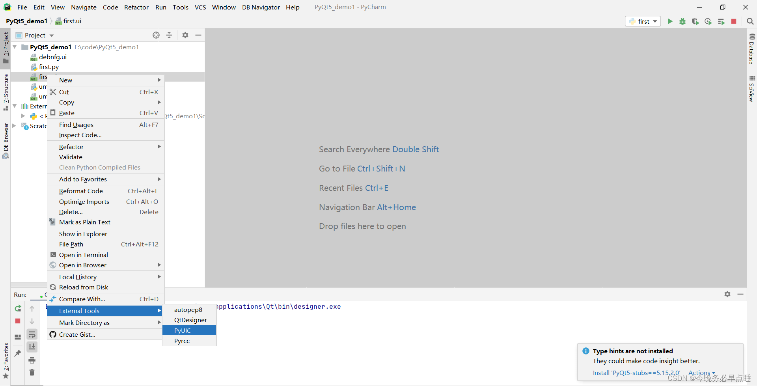
Task: Select Pyrcc external tool
Action: [x=189, y=341]
